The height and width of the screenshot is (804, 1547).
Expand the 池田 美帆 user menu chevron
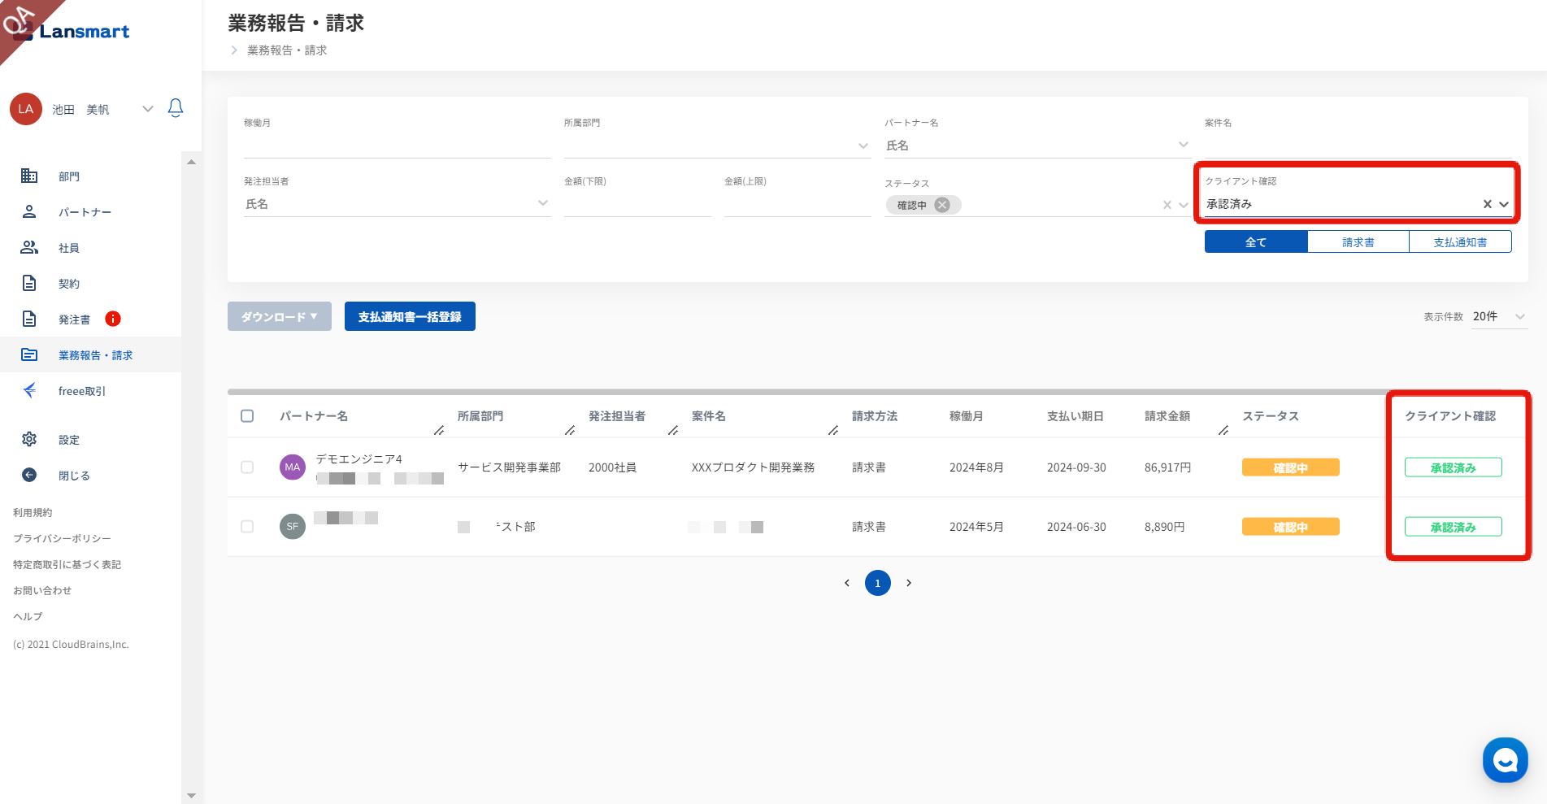tap(147, 109)
